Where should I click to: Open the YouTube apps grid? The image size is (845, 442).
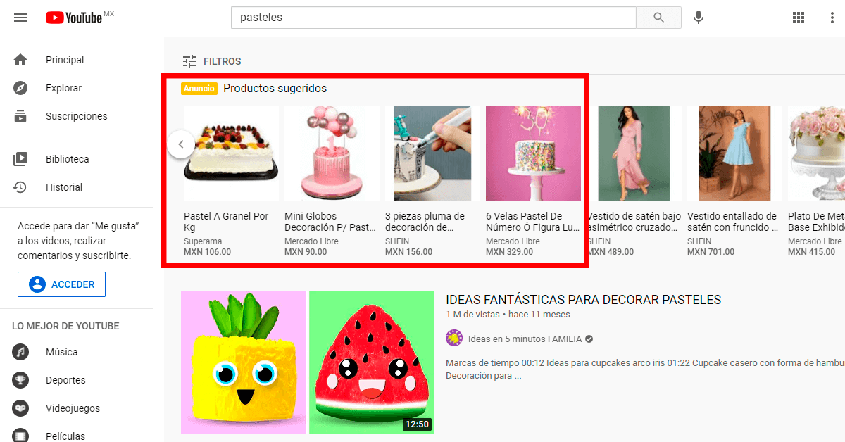click(x=799, y=18)
